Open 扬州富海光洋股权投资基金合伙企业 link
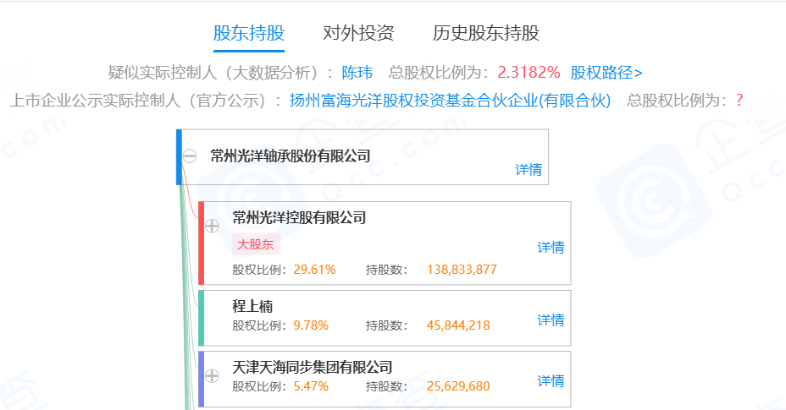This screenshot has width=786, height=410. click(450, 101)
